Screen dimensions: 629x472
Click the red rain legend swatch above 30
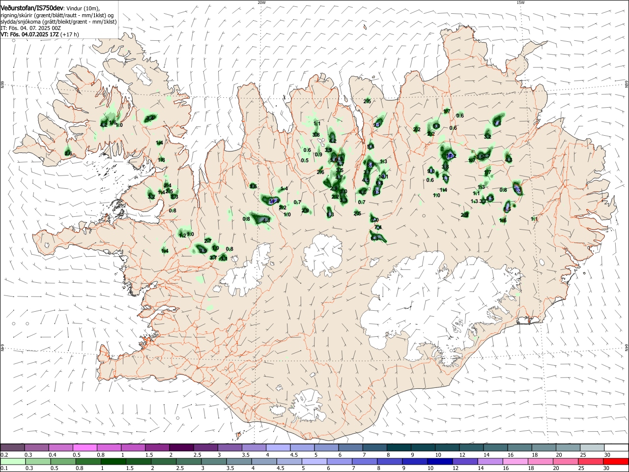coord(616,461)
